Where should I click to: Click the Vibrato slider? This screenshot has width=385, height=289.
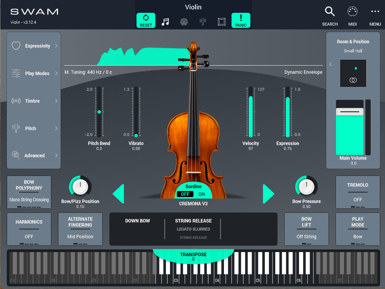pos(136,112)
